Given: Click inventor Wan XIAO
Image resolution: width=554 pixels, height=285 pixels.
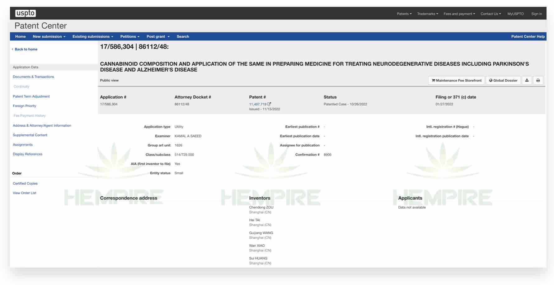Looking at the screenshot, I should pos(257,245).
